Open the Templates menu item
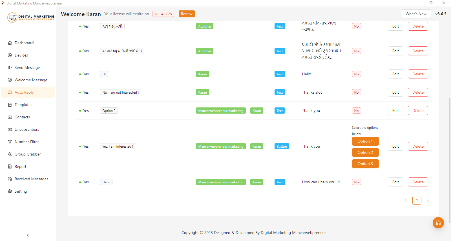 click(x=23, y=105)
